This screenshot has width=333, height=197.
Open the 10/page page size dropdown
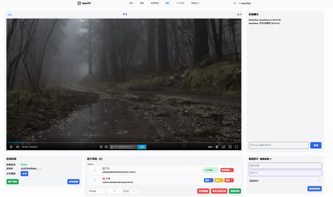click(96, 191)
